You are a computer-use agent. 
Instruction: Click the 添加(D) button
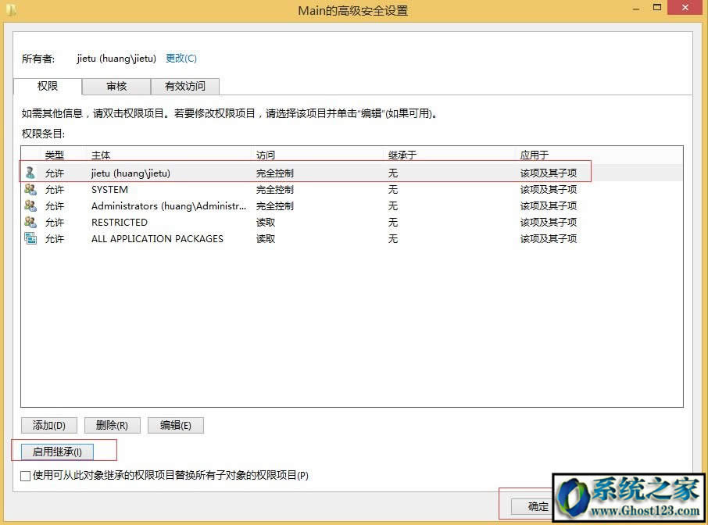48,425
